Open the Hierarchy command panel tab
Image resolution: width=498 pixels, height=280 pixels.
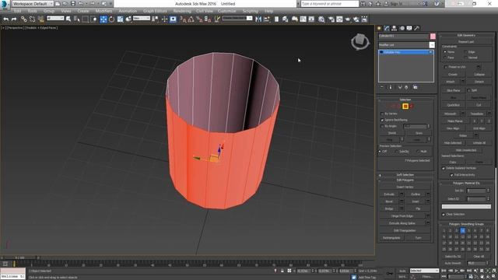point(395,28)
